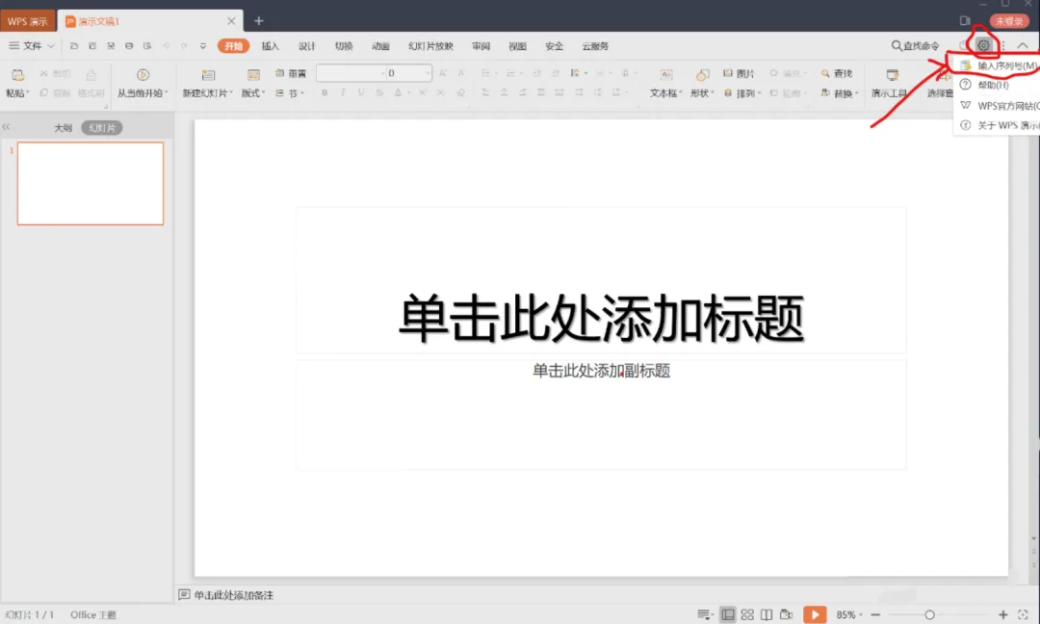The image size is (1040, 624).
Task: Start slideshow with orange play button
Action: point(815,614)
